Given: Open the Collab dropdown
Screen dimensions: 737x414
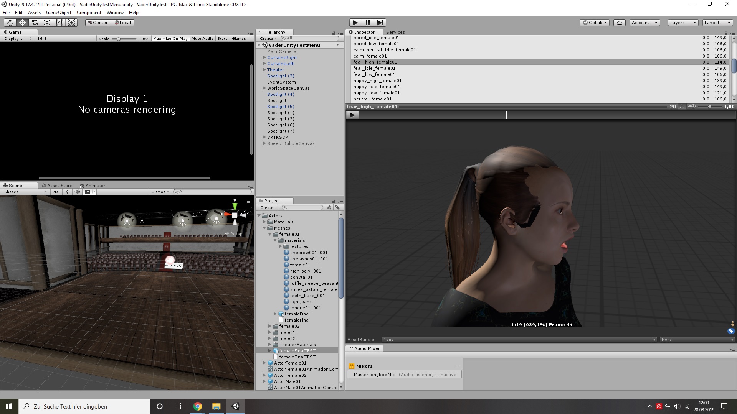Looking at the screenshot, I should (x=595, y=23).
